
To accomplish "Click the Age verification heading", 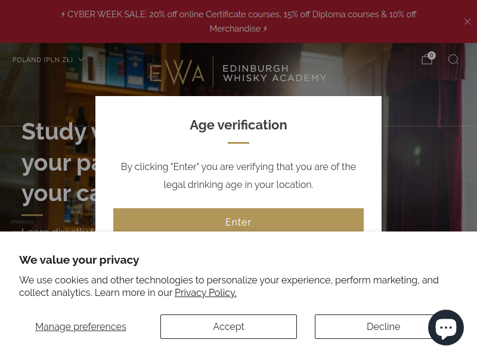I will click(x=238, y=125).
